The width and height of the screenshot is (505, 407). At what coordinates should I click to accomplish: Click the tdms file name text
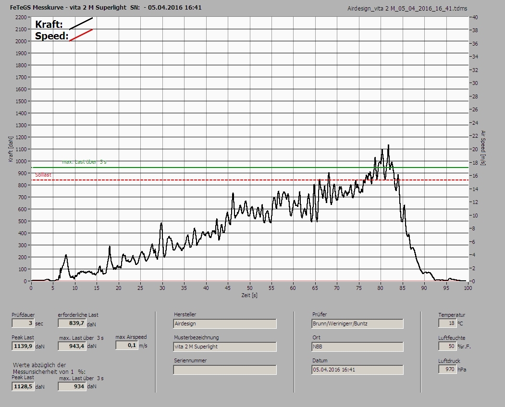[x=407, y=9]
